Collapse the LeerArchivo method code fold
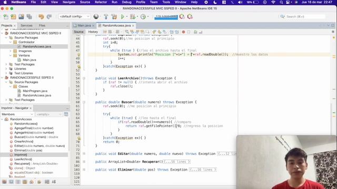 click(x=84, y=78)
